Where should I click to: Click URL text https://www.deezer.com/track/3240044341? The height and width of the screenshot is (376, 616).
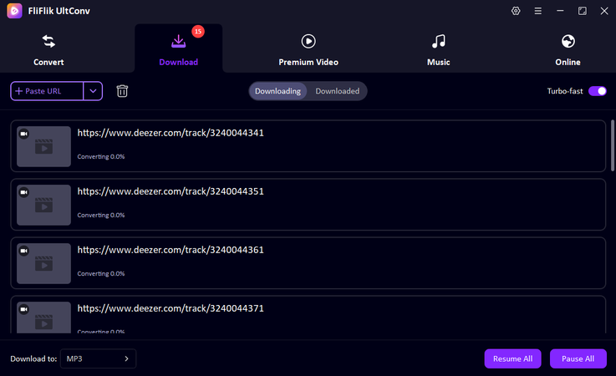tap(171, 133)
